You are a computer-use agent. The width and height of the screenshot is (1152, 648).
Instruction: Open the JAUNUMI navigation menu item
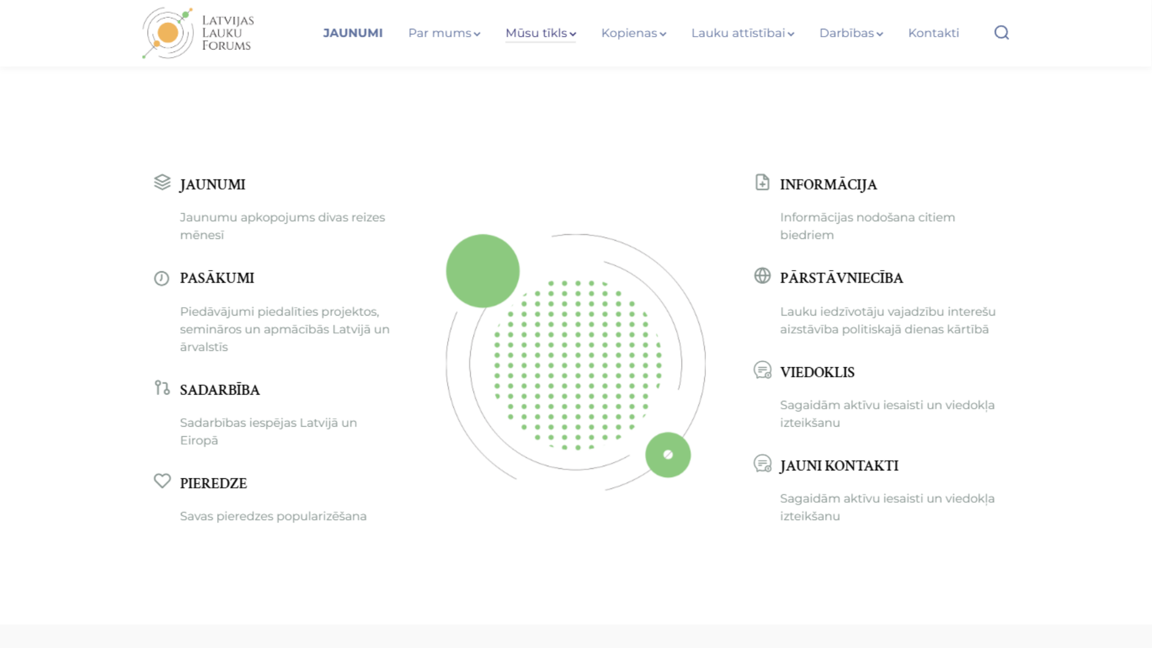coord(353,33)
